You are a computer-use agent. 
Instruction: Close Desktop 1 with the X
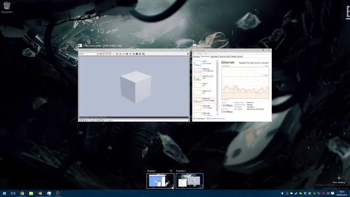pos(171,171)
